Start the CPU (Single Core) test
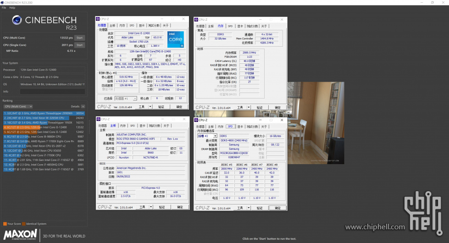This screenshot has height=243, width=449. (80, 45)
